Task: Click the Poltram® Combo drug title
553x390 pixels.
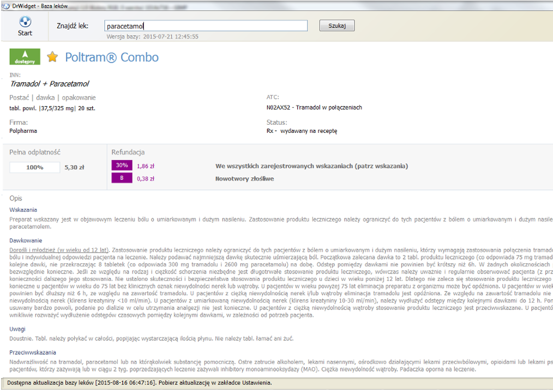Action: [112, 57]
